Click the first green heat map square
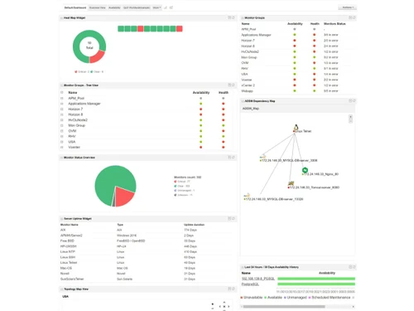The image size is (414, 311). (121, 29)
